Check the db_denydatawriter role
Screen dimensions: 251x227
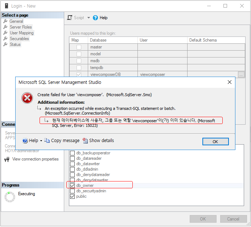72,180
